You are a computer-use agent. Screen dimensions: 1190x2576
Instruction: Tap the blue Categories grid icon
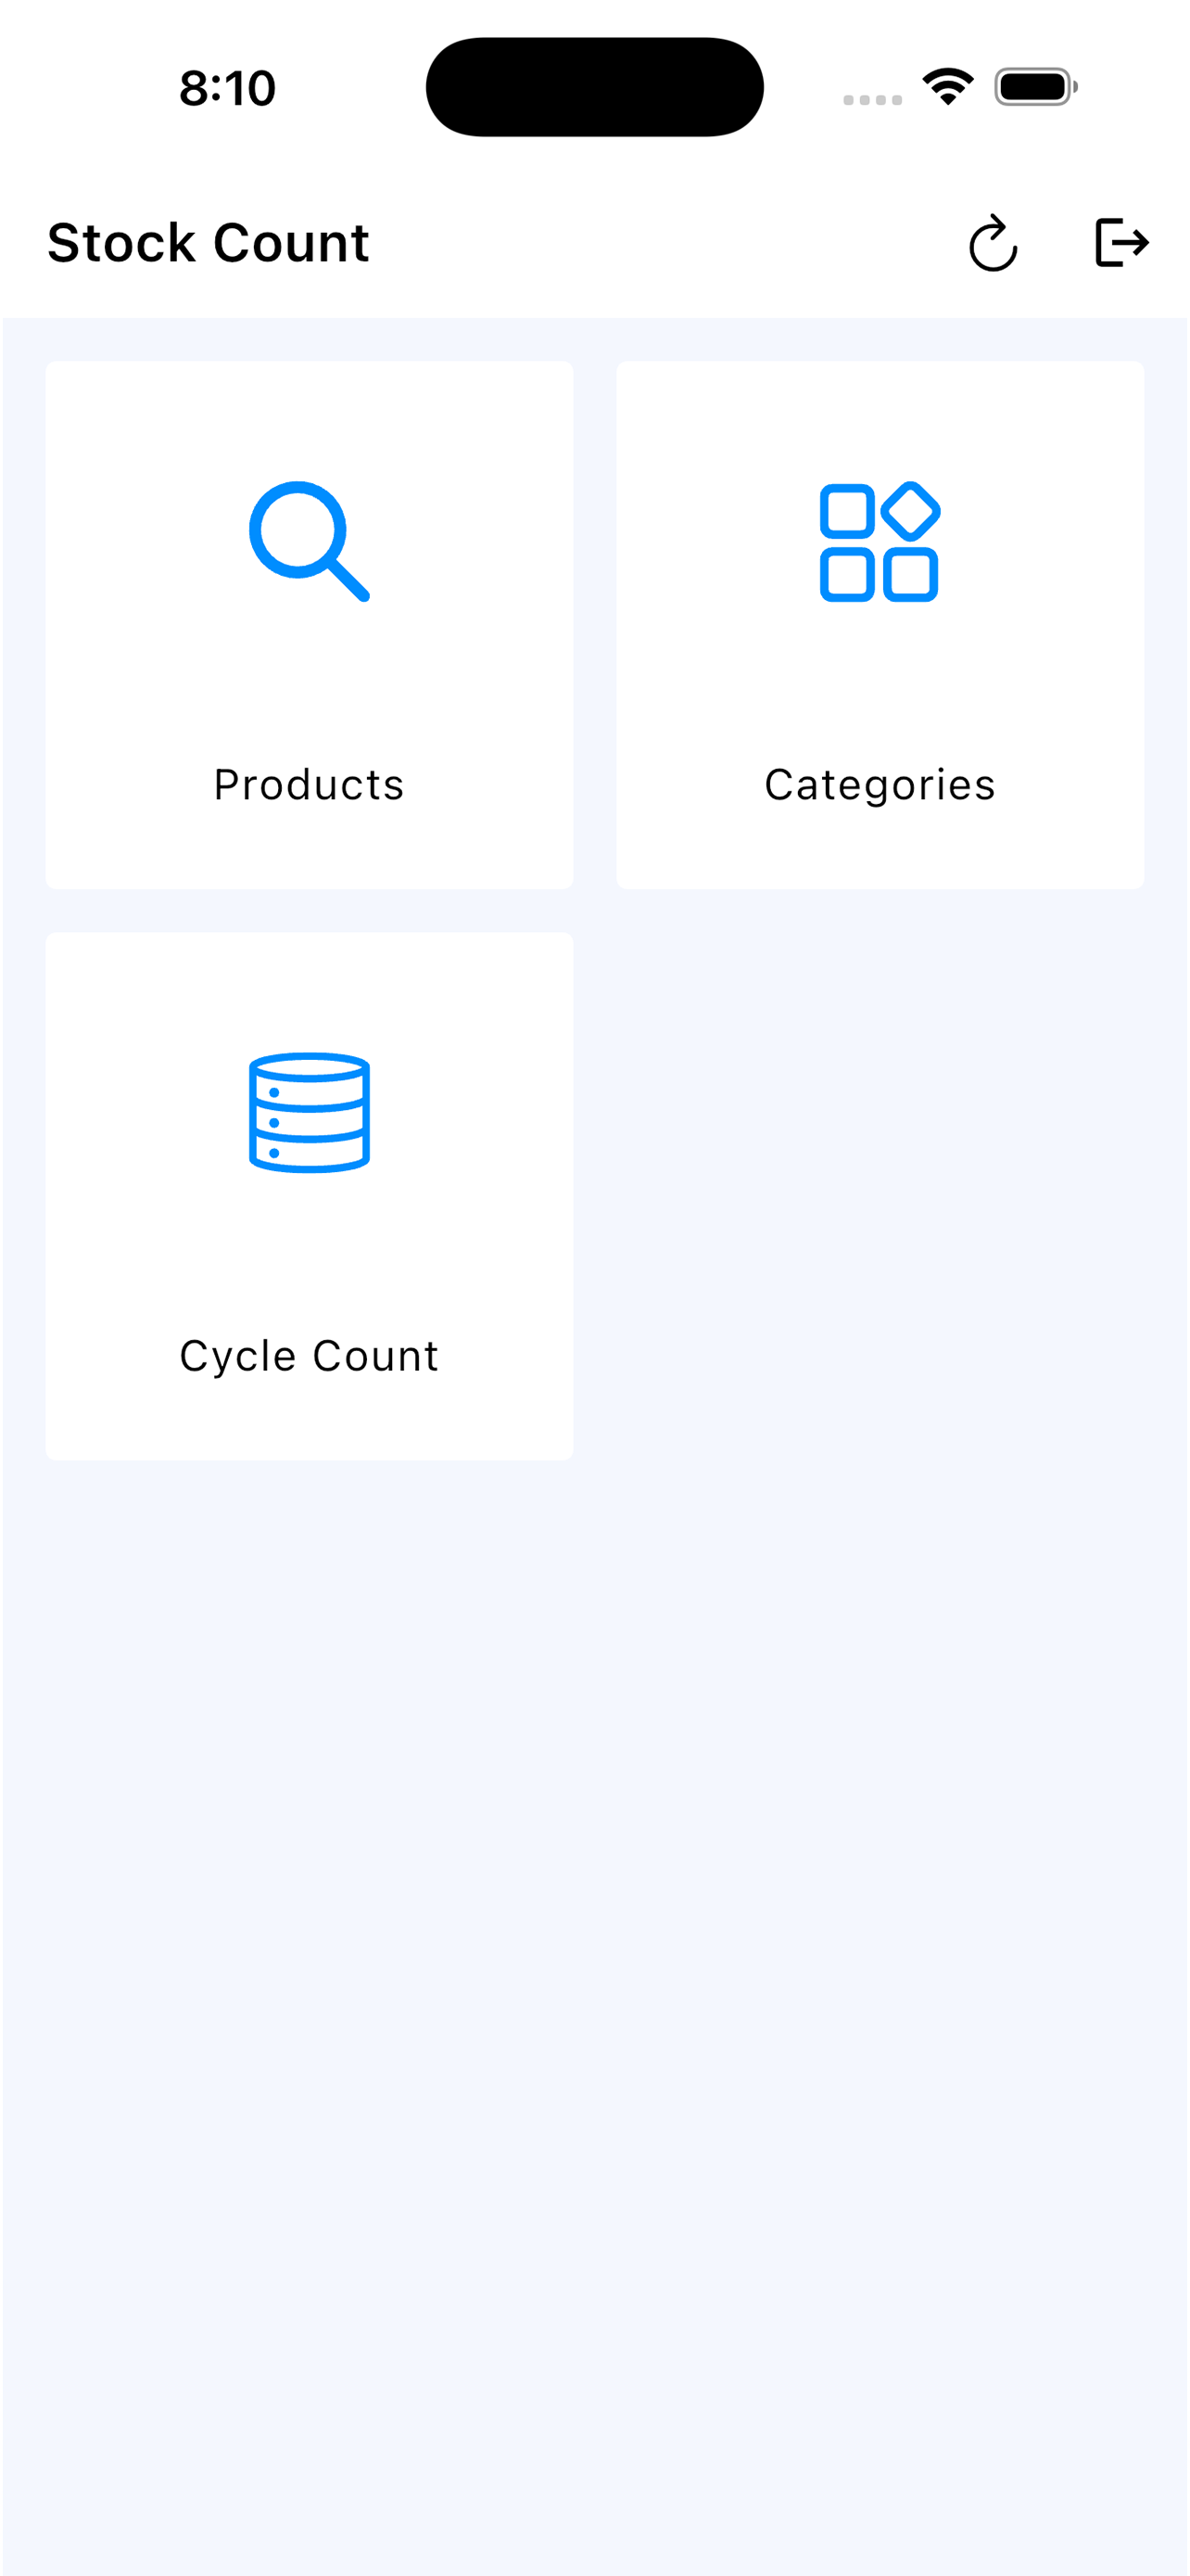point(880,541)
